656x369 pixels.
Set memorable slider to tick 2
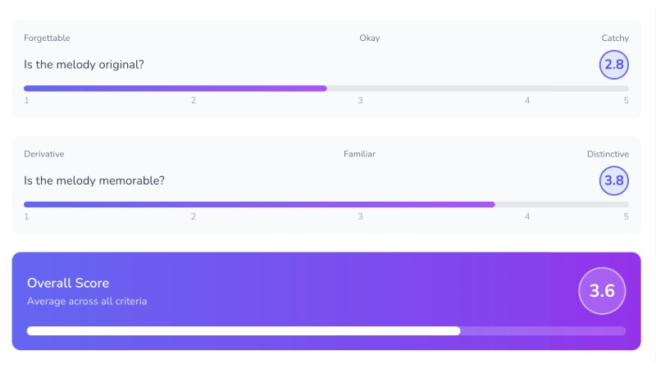tap(194, 204)
